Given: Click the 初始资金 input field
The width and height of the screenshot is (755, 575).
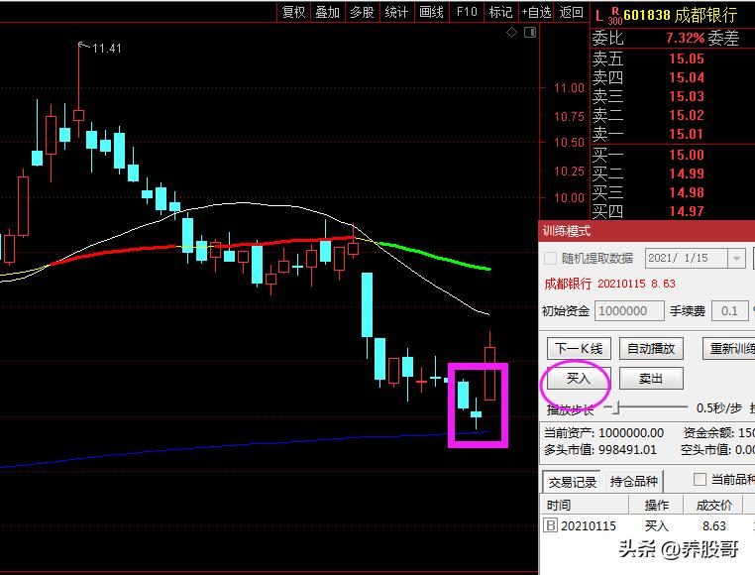Looking at the screenshot, I should (629, 311).
